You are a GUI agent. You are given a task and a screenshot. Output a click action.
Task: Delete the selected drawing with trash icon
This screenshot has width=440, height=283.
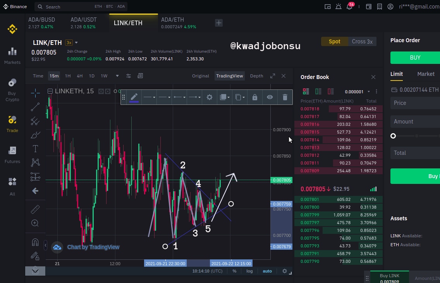(x=285, y=97)
